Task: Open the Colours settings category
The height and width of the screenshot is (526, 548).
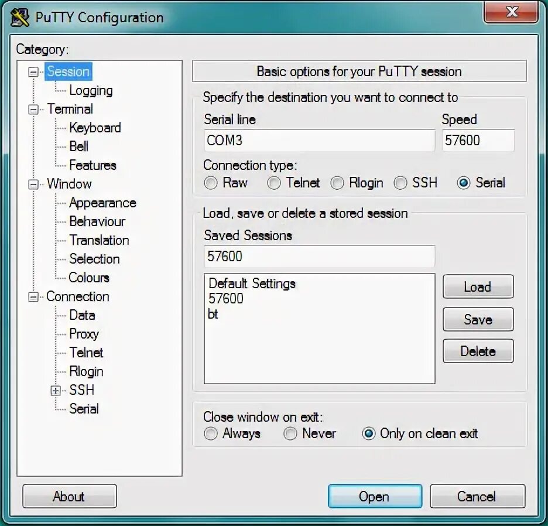Action: (x=89, y=278)
